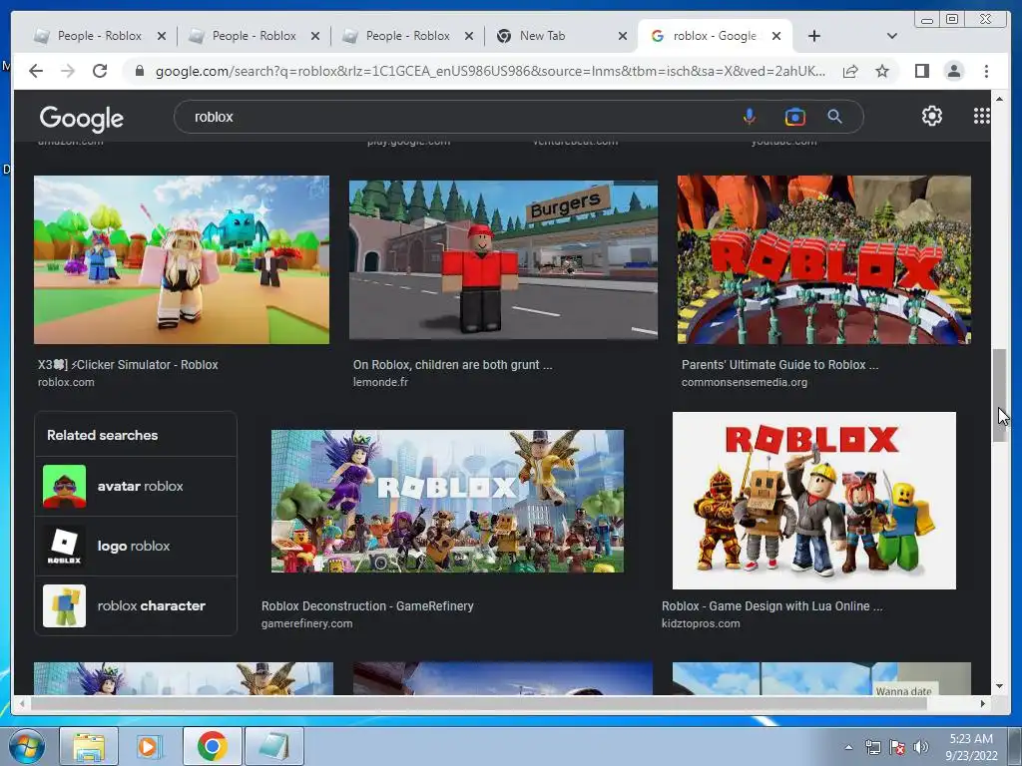Open the Roblox Deconstruction image
Image resolution: width=1022 pixels, height=766 pixels.
click(447, 501)
